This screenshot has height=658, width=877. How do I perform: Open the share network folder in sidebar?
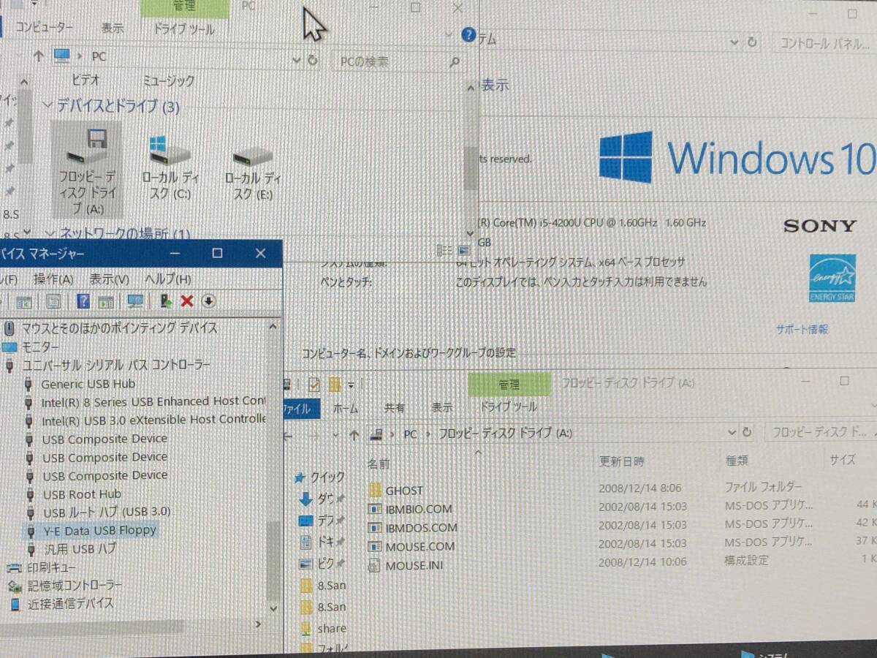(x=323, y=628)
